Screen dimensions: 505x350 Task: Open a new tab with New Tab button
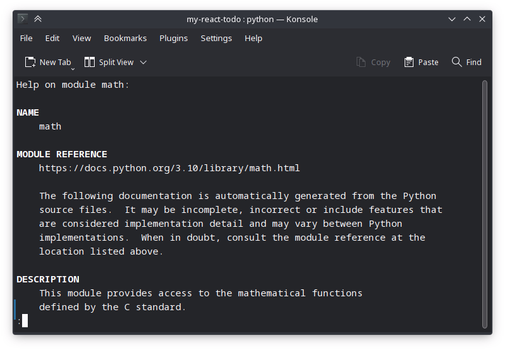click(x=48, y=62)
